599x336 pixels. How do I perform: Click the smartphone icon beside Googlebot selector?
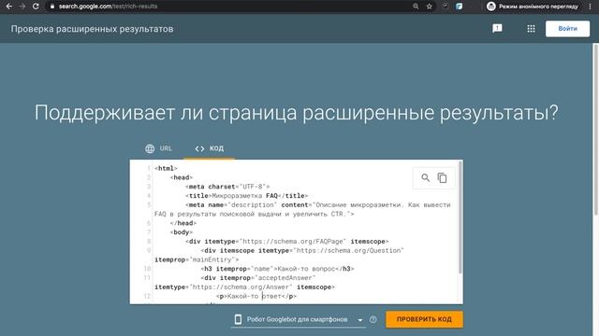[x=238, y=319]
